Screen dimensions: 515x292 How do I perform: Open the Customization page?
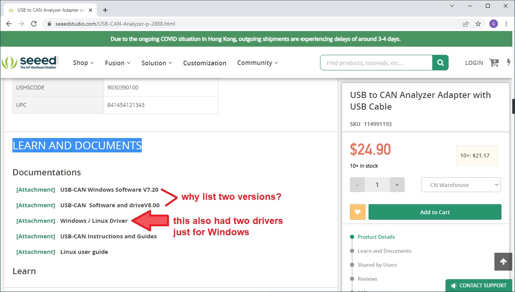(205, 63)
